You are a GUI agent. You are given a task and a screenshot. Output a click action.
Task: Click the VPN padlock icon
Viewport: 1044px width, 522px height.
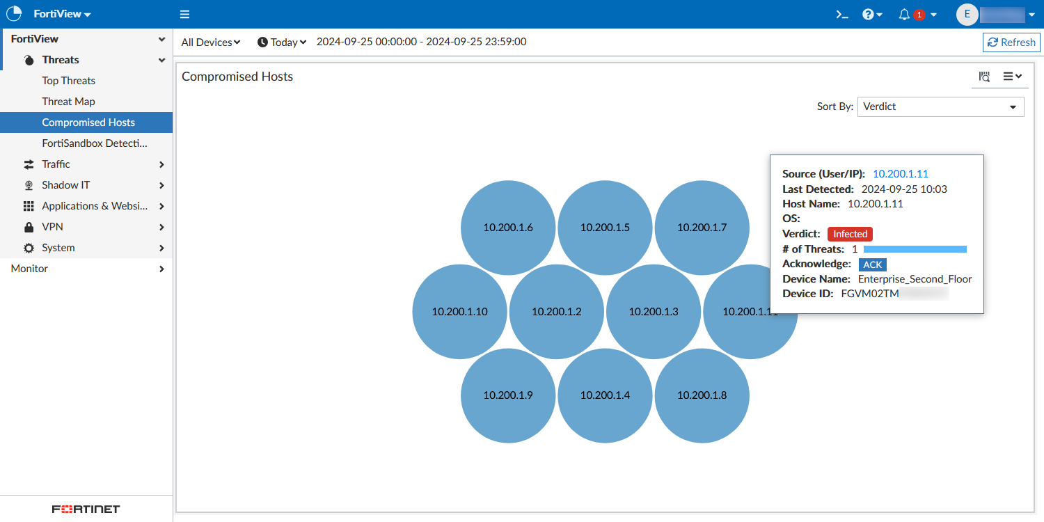tap(29, 227)
